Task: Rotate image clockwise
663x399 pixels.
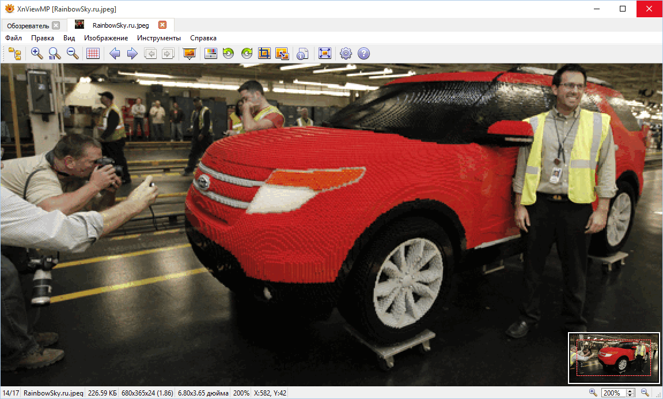Action: (x=247, y=54)
